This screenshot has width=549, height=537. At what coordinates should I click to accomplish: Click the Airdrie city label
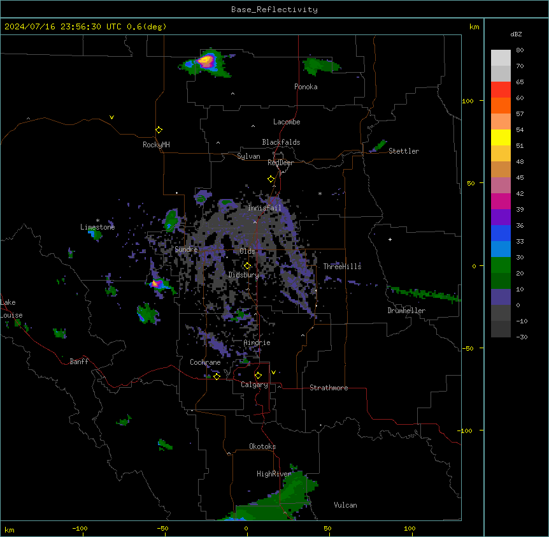tap(257, 342)
